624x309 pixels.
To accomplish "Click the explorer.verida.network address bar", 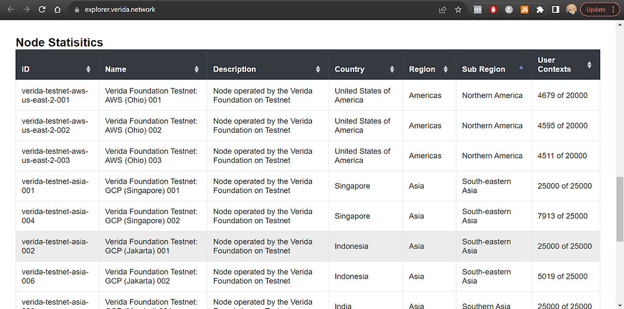I will point(244,10).
